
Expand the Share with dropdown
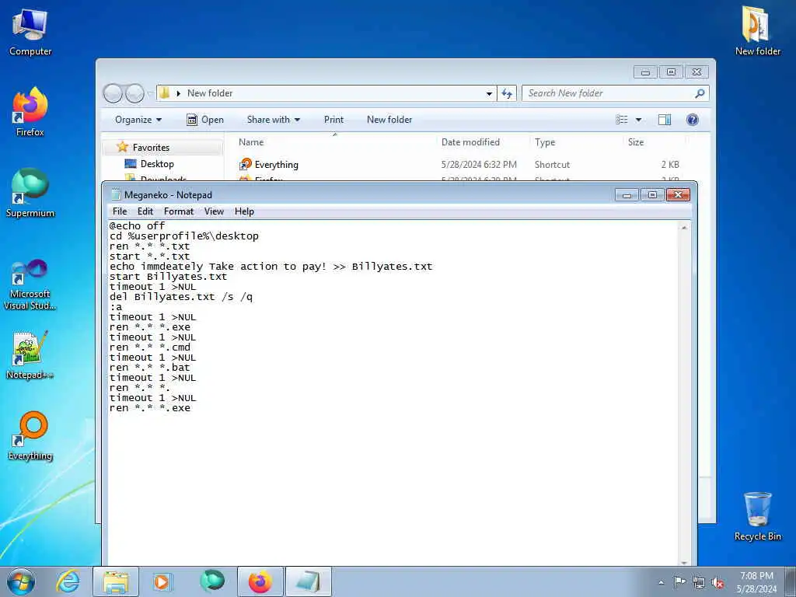point(273,120)
